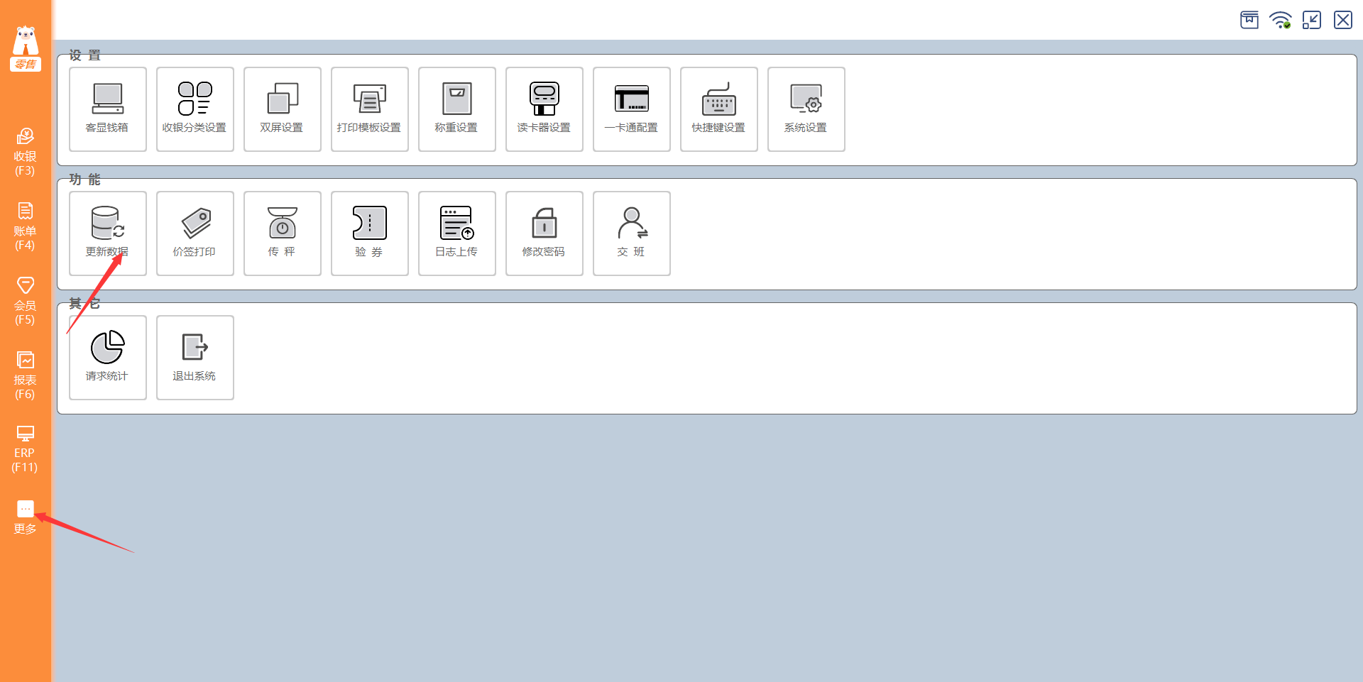Open 请求统计 request statistics

(108, 358)
